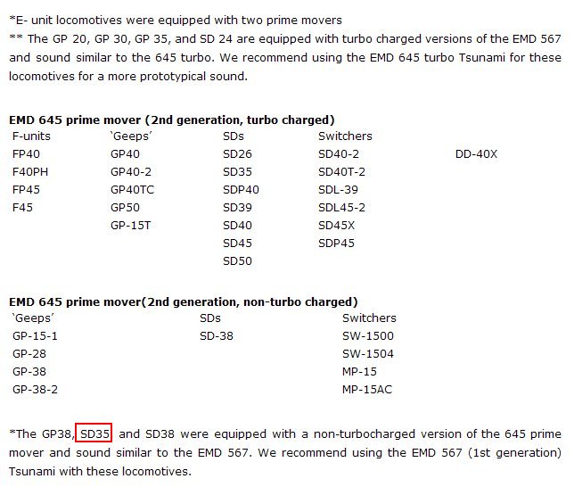Select the FP40 entry under F-units
574x487 pixels.
click(26, 154)
